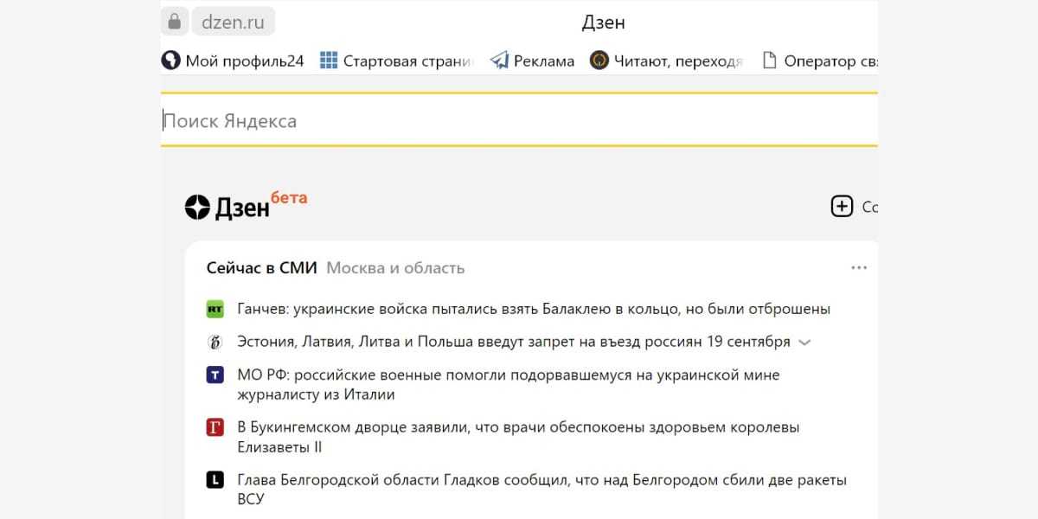Open the Стартовая страница grid bookmark icon
Screen dimensions: 1038x519
pos(329,61)
